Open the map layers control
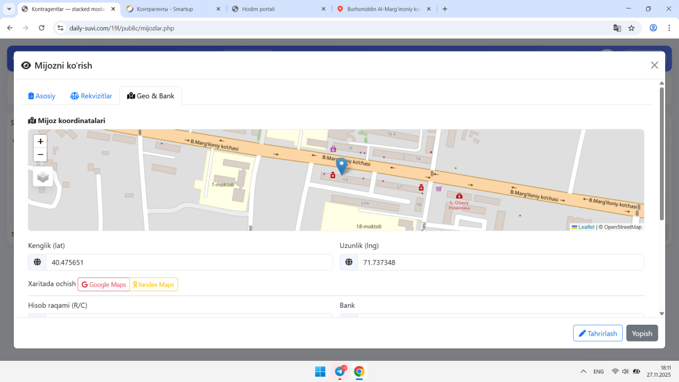Image resolution: width=679 pixels, height=382 pixels. (43, 177)
